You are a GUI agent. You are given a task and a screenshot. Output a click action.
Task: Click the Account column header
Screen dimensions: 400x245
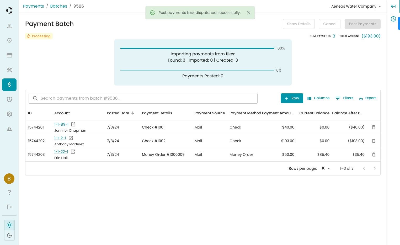pyautogui.click(x=62, y=113)
